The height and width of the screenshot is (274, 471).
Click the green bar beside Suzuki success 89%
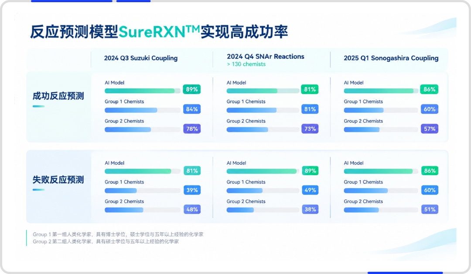click(x=142, y=91)
